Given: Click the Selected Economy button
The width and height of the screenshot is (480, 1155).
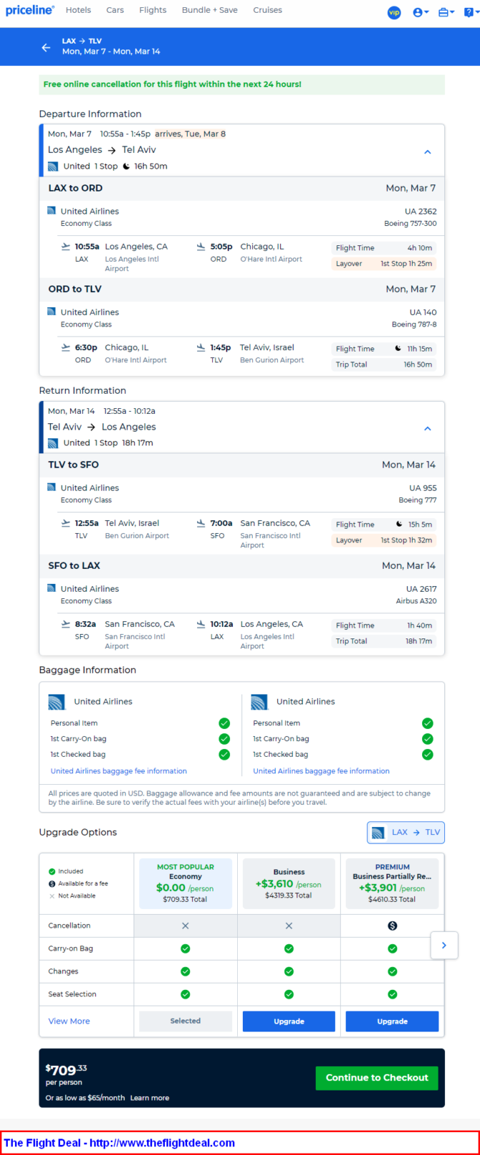Looking at the screenshot, I should coord(186,1021).
